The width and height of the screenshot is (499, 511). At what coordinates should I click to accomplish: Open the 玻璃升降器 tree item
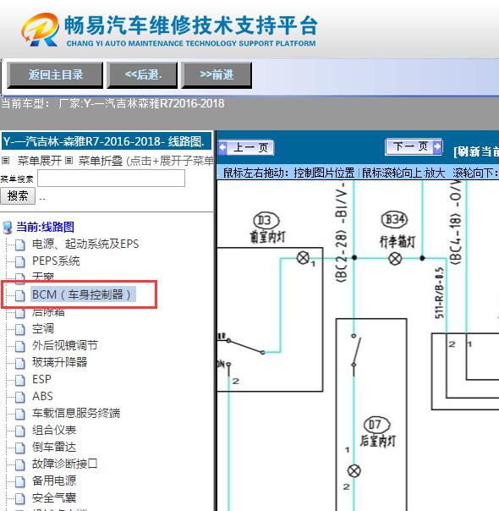point(59,362)
